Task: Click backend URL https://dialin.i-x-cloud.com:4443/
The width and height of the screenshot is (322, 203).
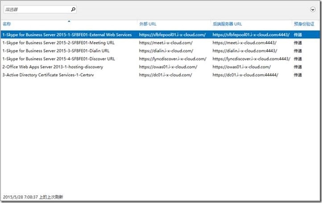Action: (245, 51)
